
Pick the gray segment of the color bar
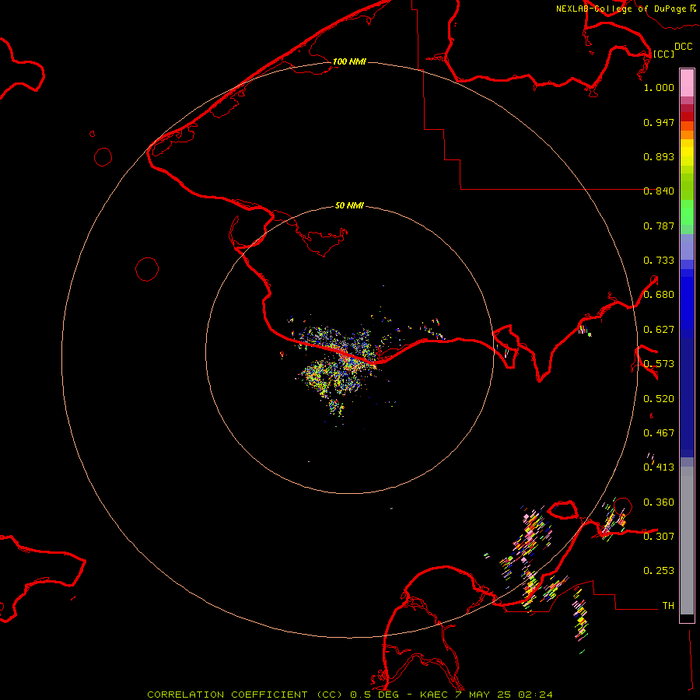(687, 541)
